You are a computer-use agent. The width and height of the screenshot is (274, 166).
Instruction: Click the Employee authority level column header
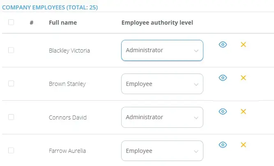[x=157, y=23]
